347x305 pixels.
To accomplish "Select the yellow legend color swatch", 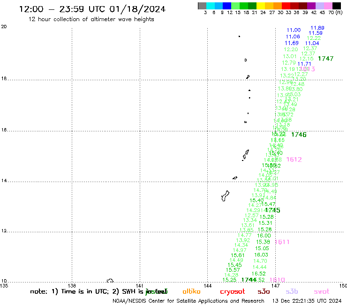I will point(261,6).
